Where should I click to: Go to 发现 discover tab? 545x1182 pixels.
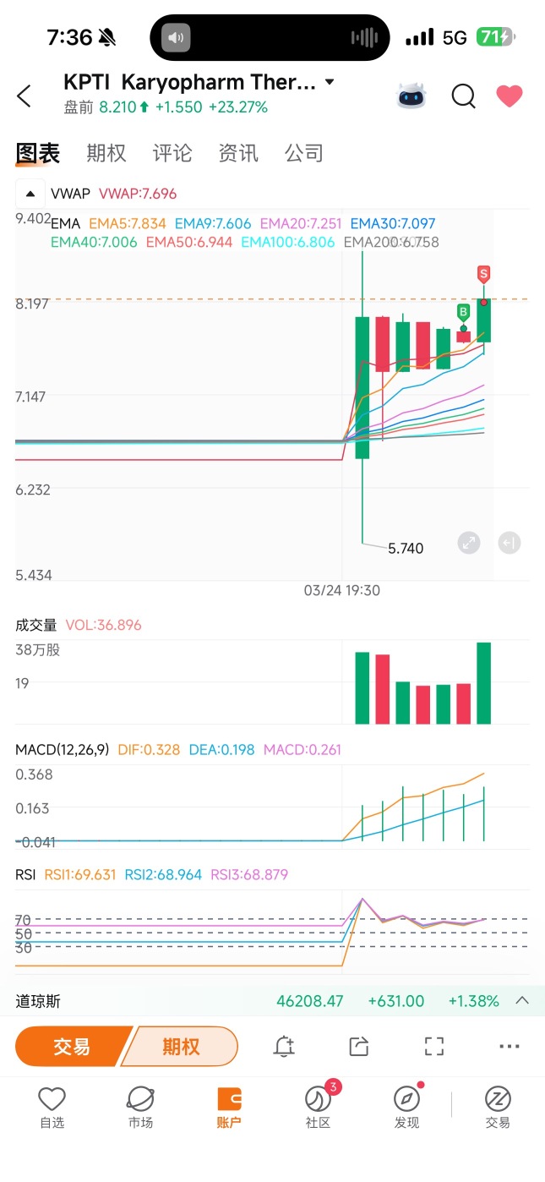[x=406, y=1108]
